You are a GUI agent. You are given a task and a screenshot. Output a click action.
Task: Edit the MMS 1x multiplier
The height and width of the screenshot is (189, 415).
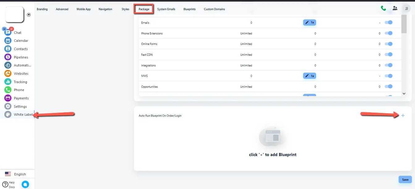point(309,76)
